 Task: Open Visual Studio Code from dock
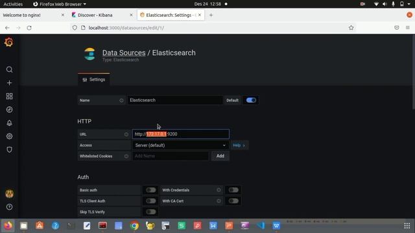point(261,226)
